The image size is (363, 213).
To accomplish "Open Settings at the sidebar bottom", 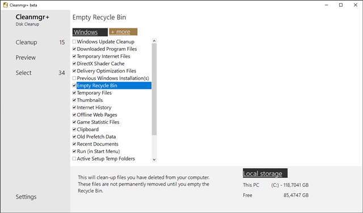I will (x=26, y=197).
